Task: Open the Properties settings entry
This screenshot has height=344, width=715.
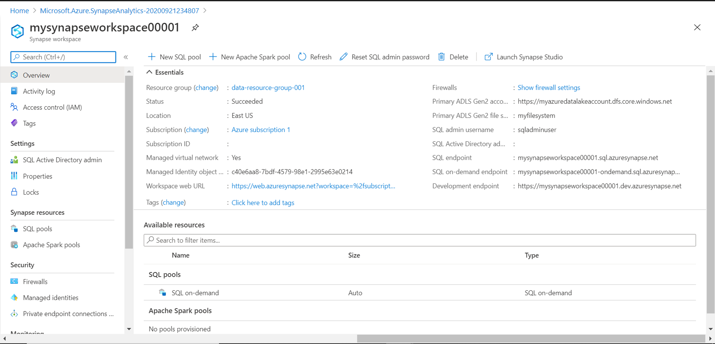Action: 38,176
